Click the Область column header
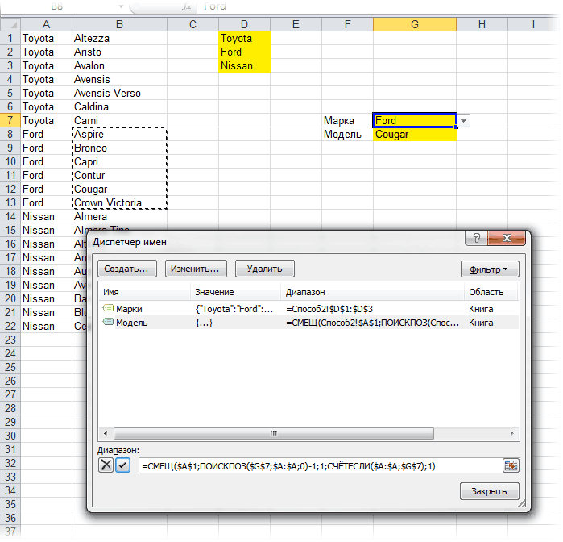The height and width of the screenshot is (542, 563). point(491,292)
